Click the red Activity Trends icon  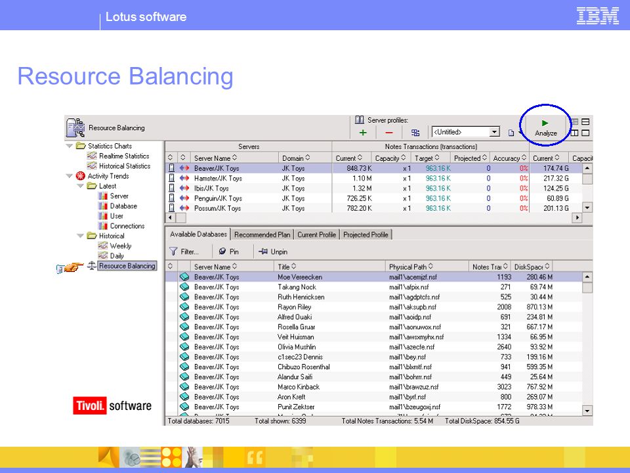pyautogui.click(x=80, y=176)
